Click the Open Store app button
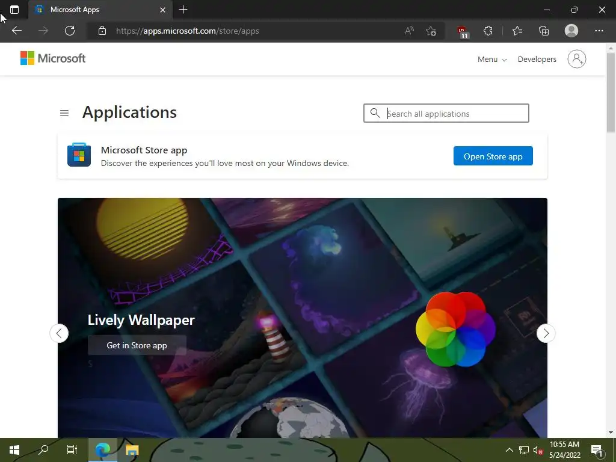 493,156
